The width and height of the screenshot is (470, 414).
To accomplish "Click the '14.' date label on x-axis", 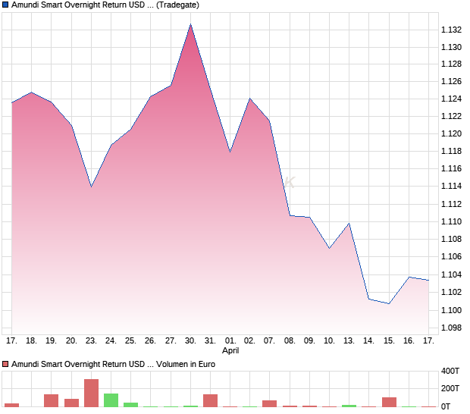I will tap(368, 340).
